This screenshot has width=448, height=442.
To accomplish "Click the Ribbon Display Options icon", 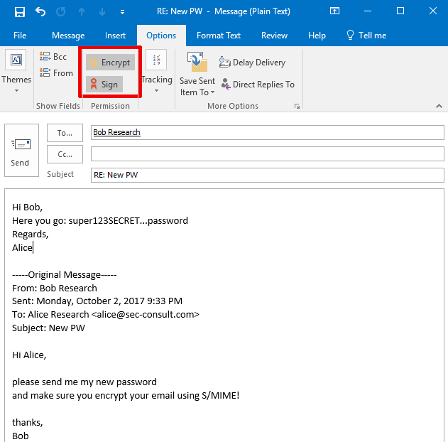I will 334,11.
